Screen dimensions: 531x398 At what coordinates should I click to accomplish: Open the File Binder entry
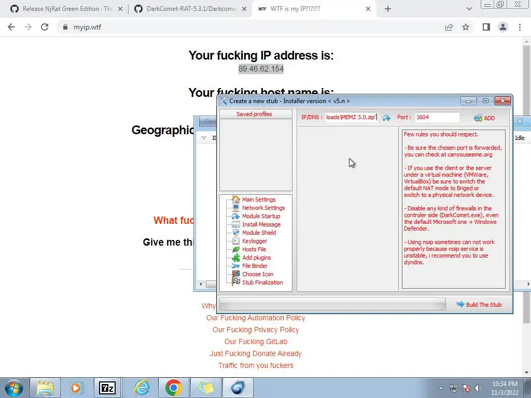(x=255, y=266)
